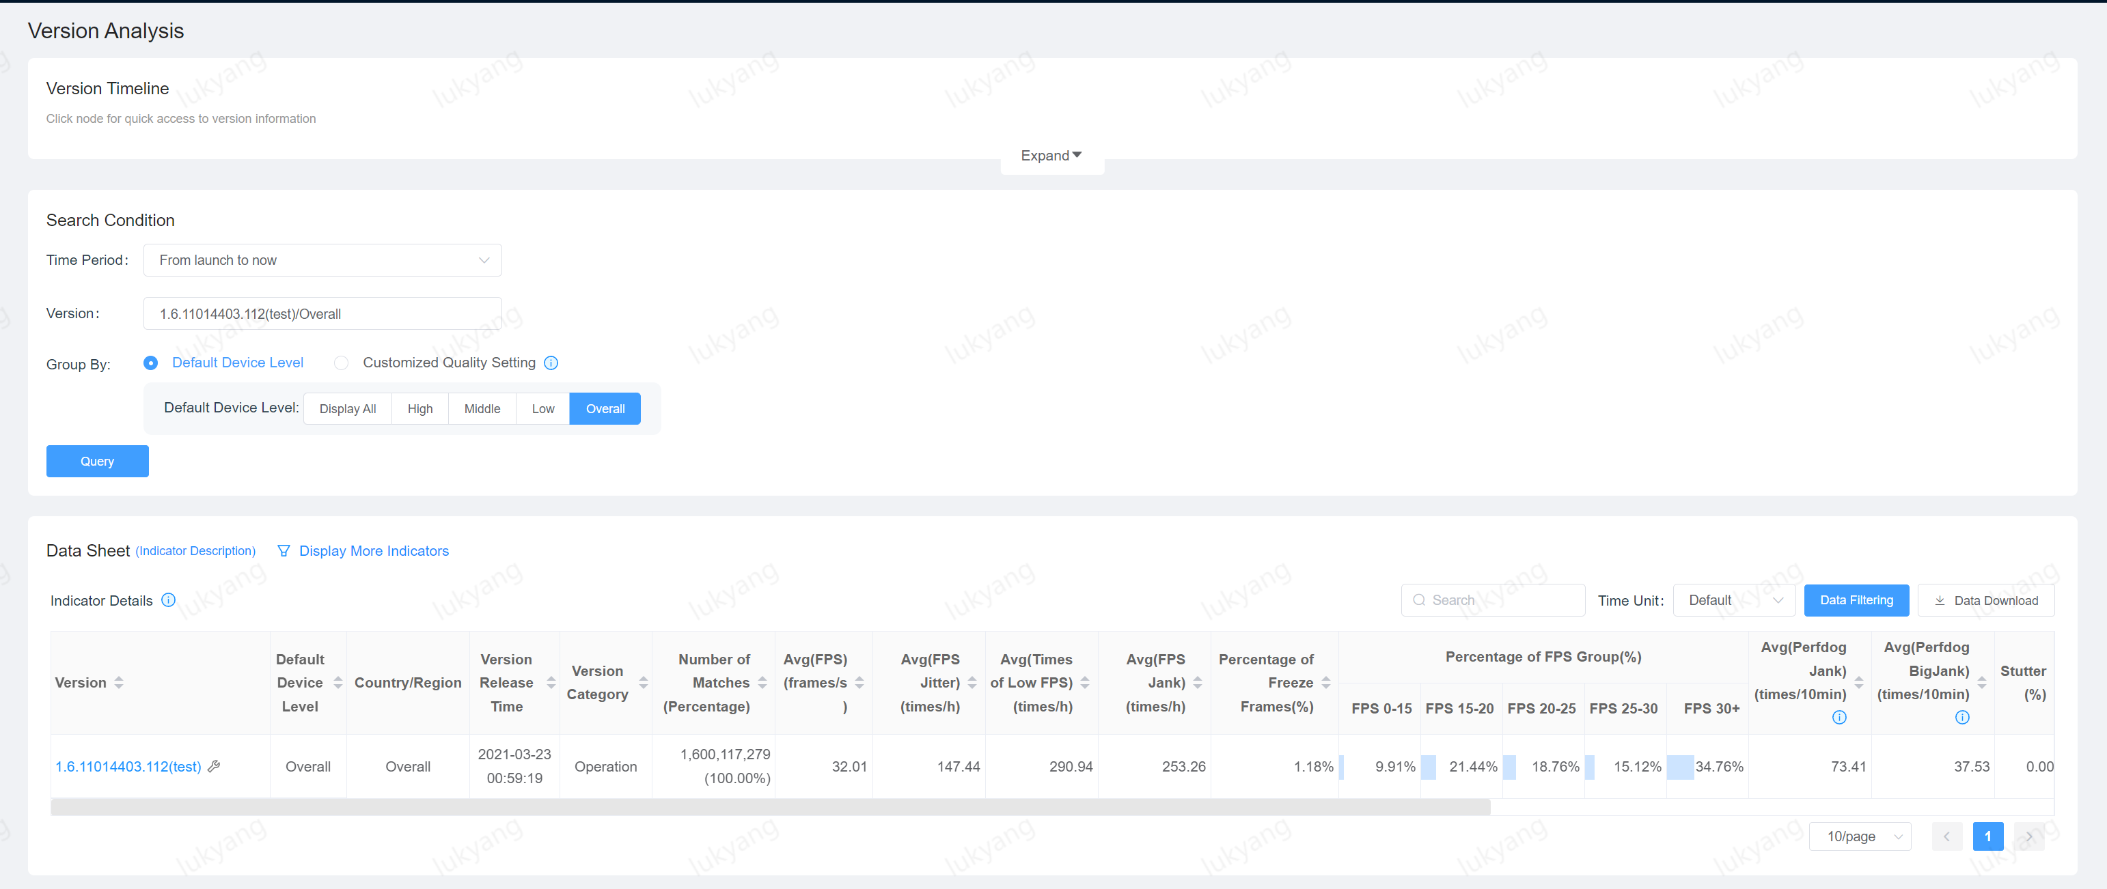Click the Customized Quality Setting info icon
This screenshot has height=889, width=2107.
pos(549,363)
